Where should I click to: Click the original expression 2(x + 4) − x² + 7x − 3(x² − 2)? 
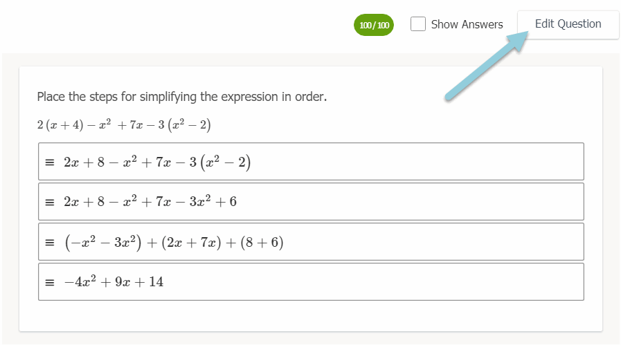124,125
